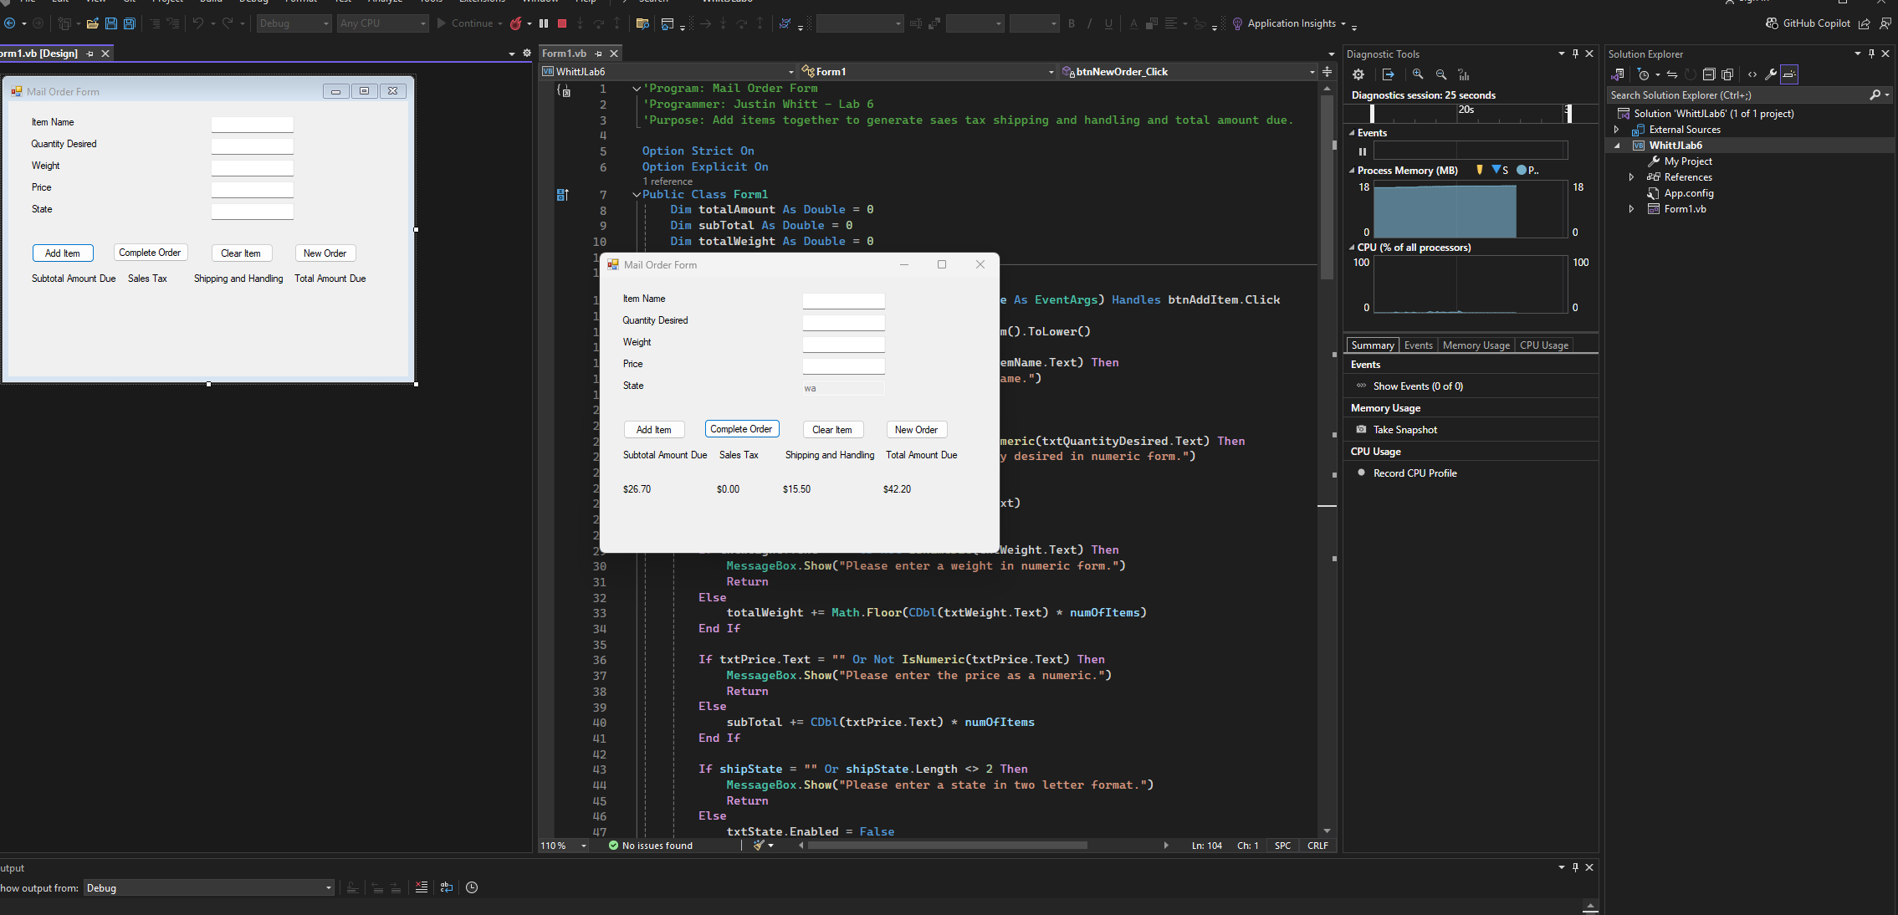Click the Diagnostic Tools zoom in magnifier
The height and width of the screenshot is (915, 1898).
pos(1418,74)
